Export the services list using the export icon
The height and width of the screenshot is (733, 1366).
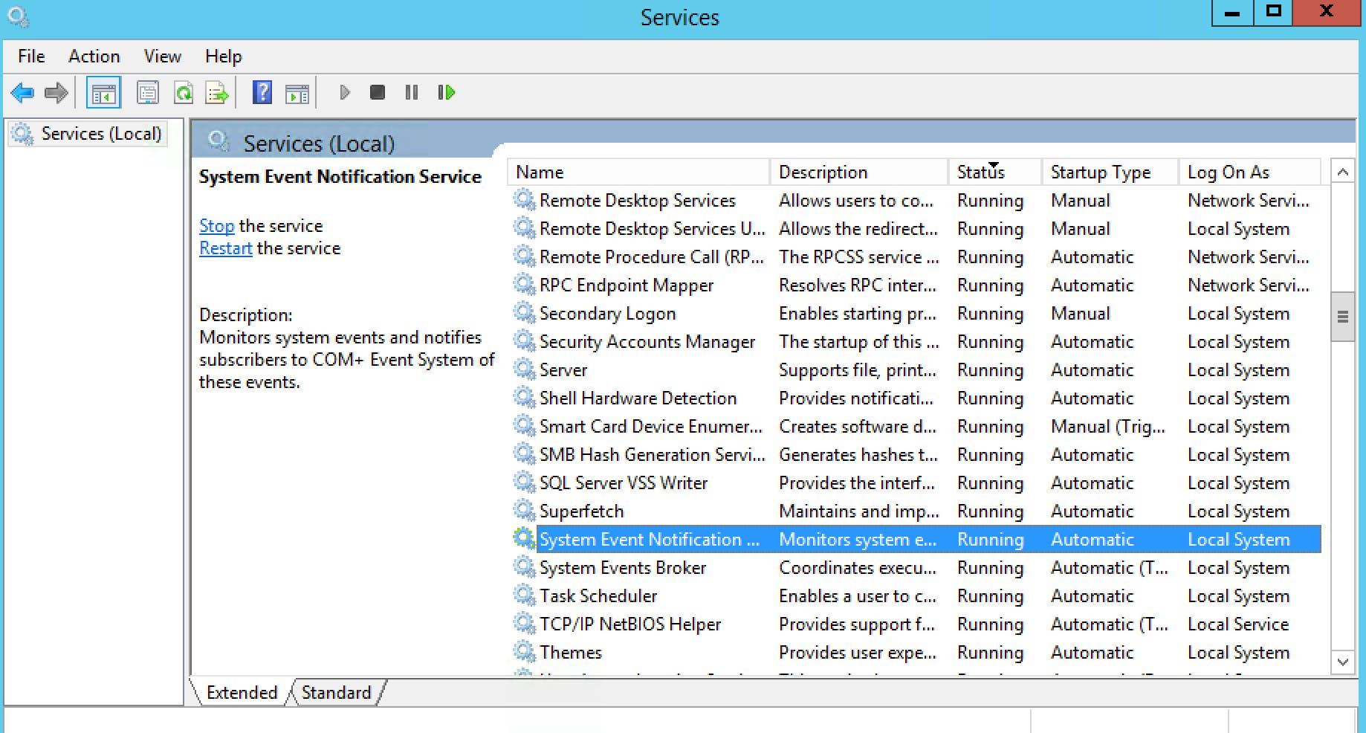coord(216,92)
